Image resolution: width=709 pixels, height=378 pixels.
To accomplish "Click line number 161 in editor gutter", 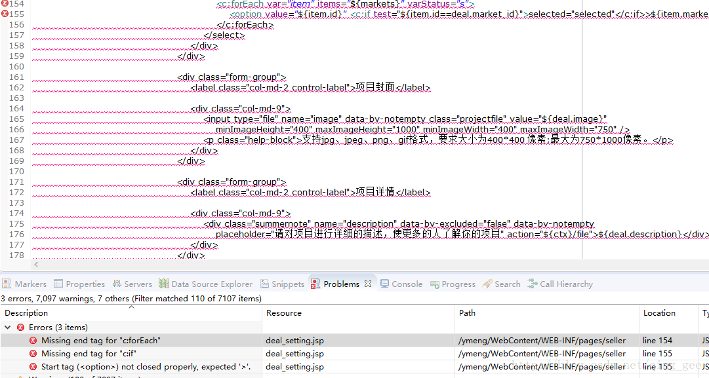I will pos(16,77).
